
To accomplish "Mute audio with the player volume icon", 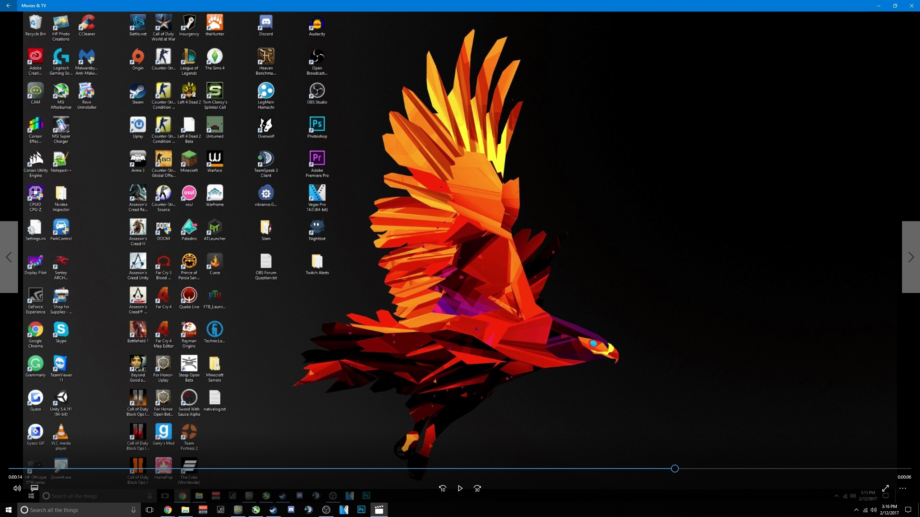I will point(17,488).
